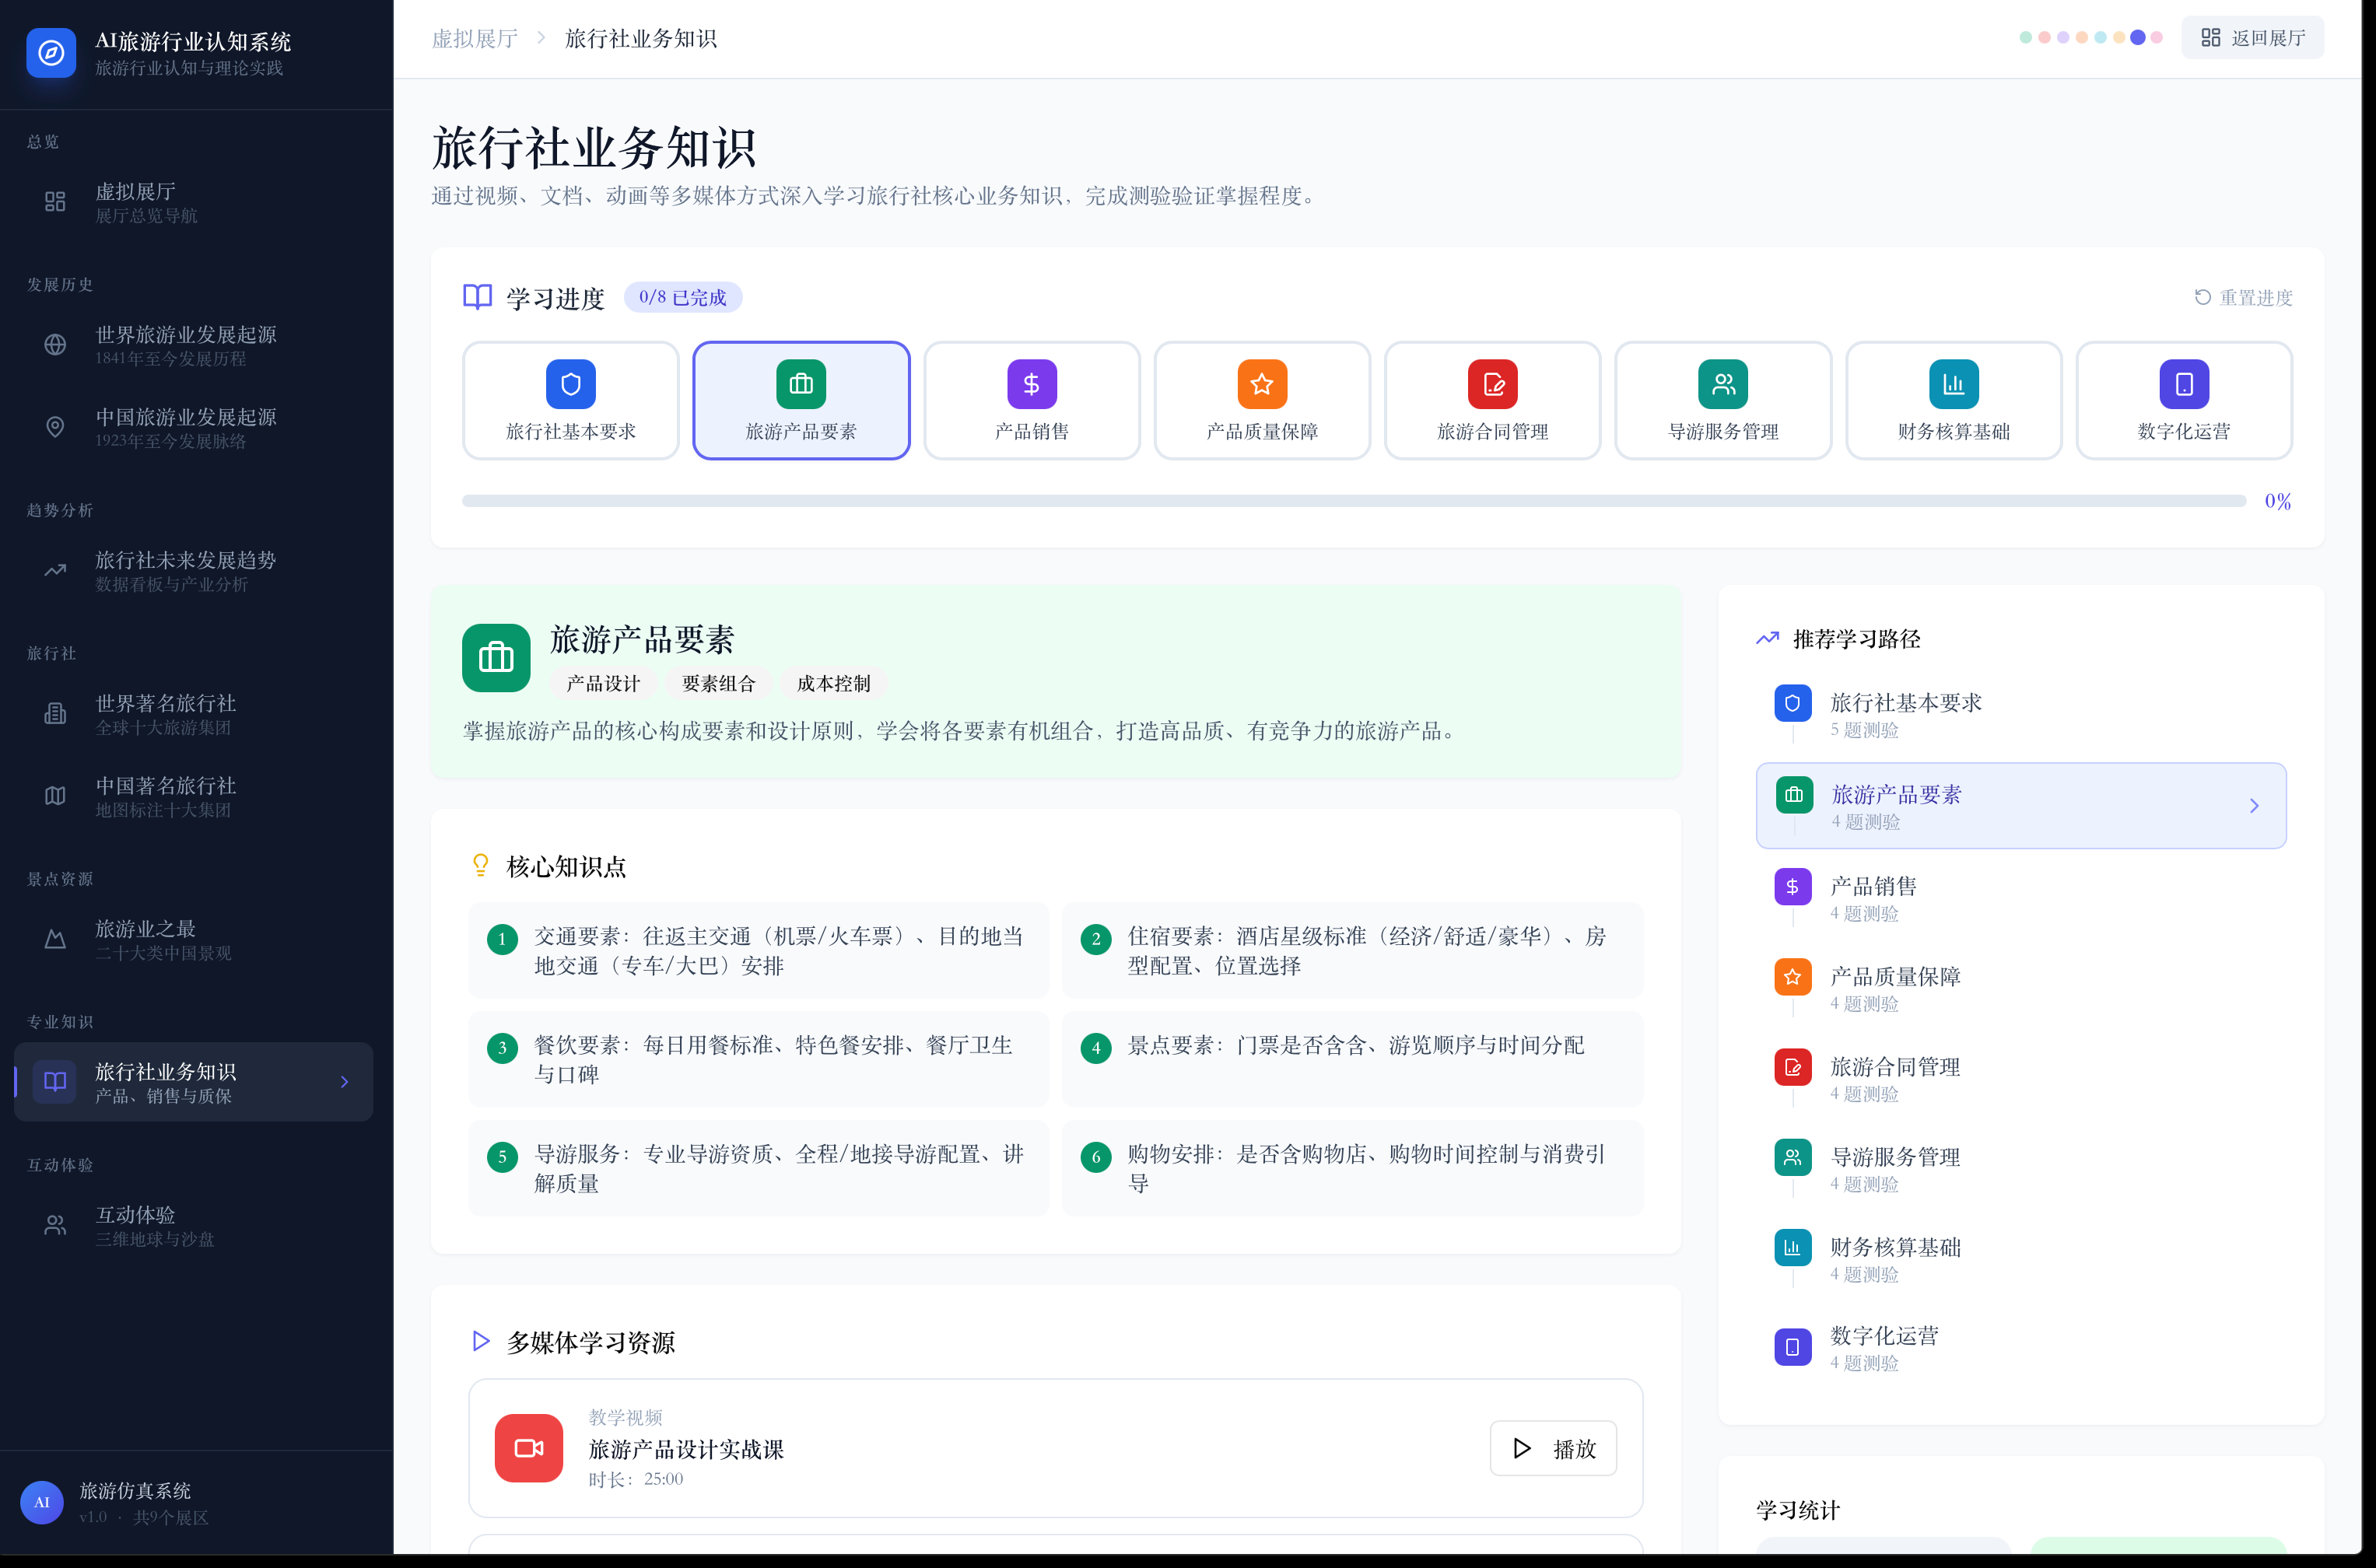Viewport: 2376px width, 1568px height.
Task: Click the learning progress bar
Action: tap(1353, 501)
